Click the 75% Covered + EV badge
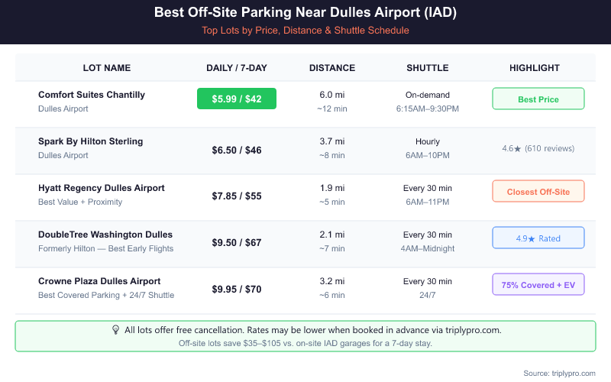Image resolution: width=611 pixels, height=382 pixels. pos(538,285)
